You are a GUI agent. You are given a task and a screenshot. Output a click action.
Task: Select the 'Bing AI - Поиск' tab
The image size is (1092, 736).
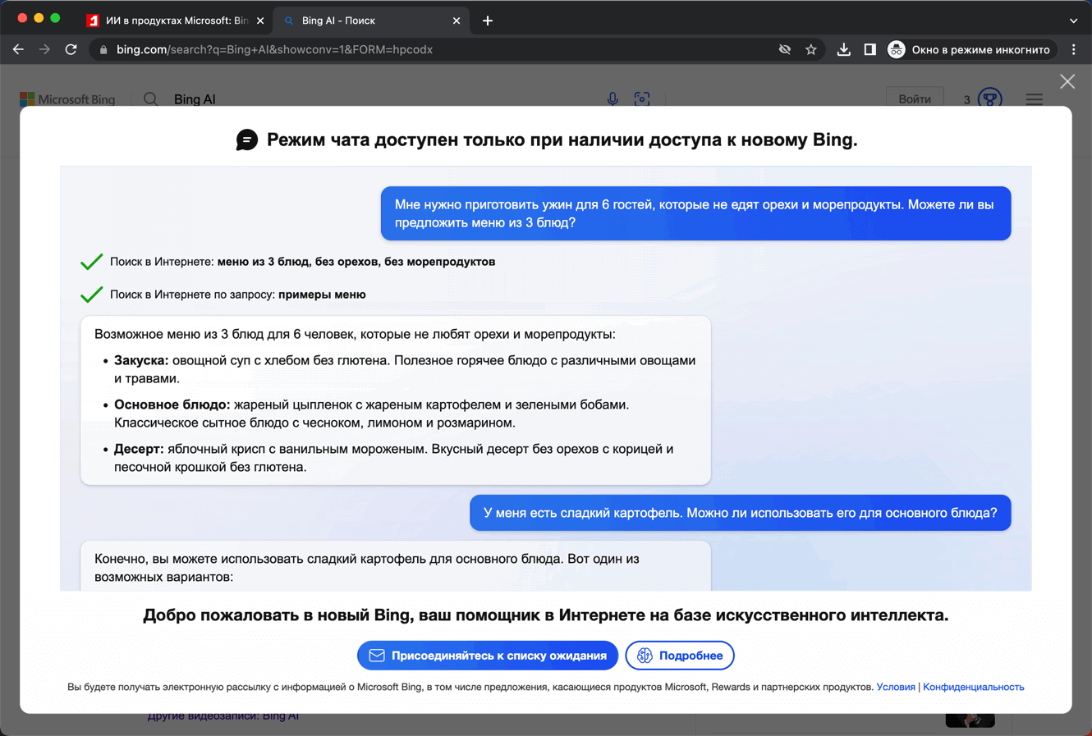[371, 21]
